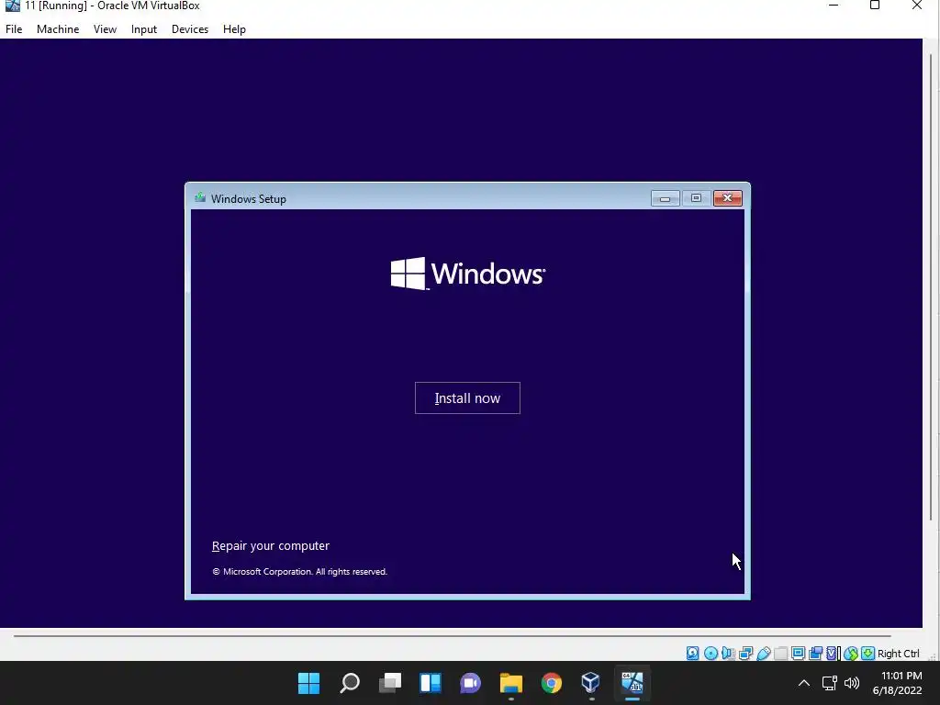Open the View menu
Screen dimensions: 940x705
(105, 28)
